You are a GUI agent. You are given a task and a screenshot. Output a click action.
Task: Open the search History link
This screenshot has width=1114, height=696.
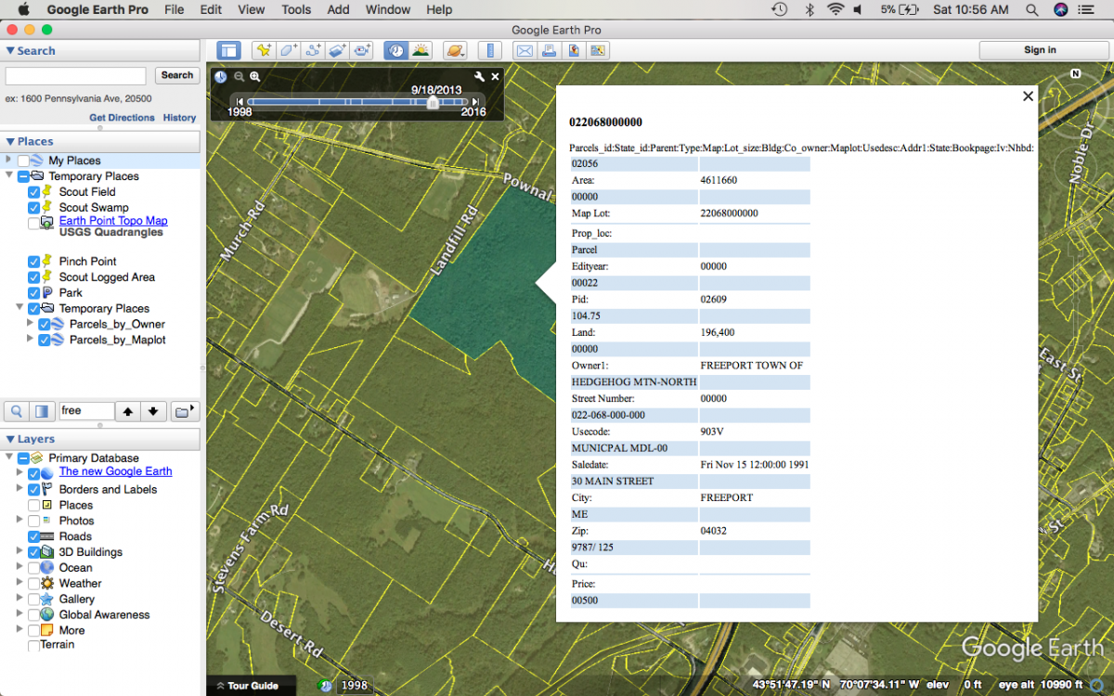180,118
